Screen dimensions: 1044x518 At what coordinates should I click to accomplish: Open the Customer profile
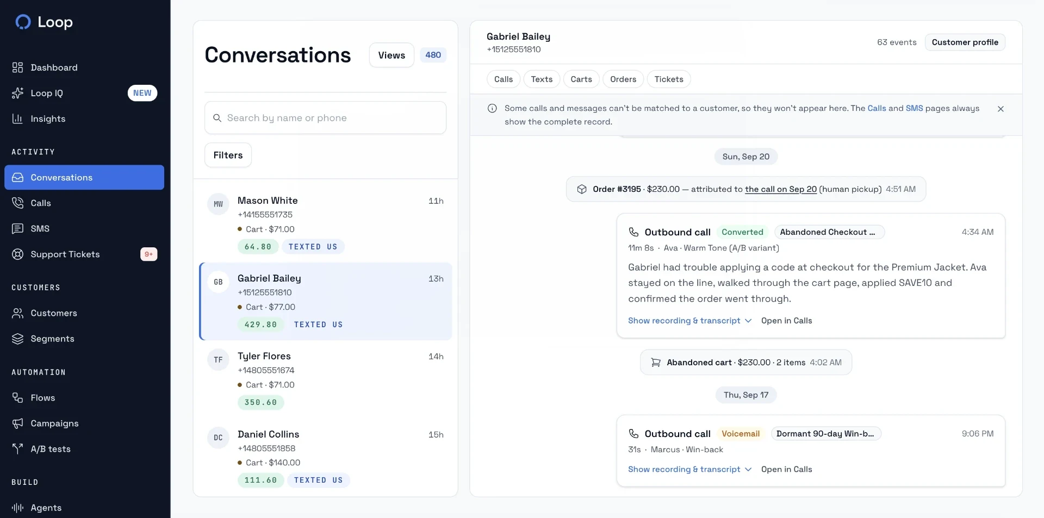click(x=965, y=42)
